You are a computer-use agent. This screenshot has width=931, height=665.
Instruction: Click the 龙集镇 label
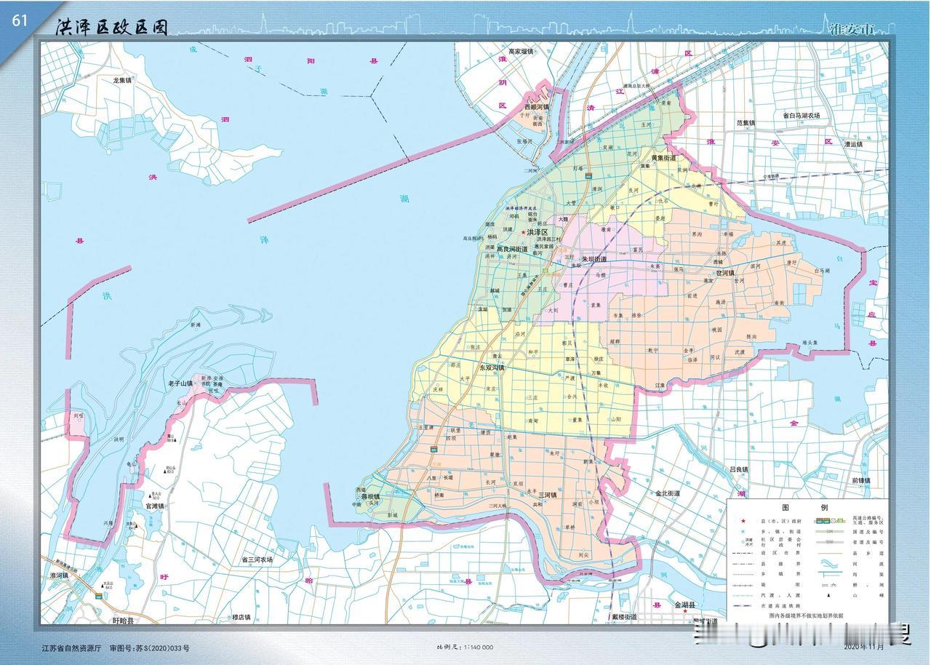(123, 81)
